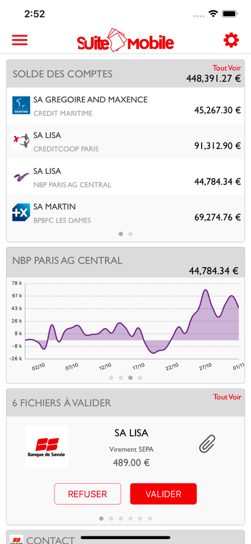Click Tout Voir in Solde des Comptes
The width and height of the screenshot is (251, 544).
coord(227,67)
